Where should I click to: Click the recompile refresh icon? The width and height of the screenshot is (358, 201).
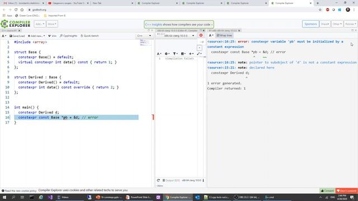[x=158, y=180]
